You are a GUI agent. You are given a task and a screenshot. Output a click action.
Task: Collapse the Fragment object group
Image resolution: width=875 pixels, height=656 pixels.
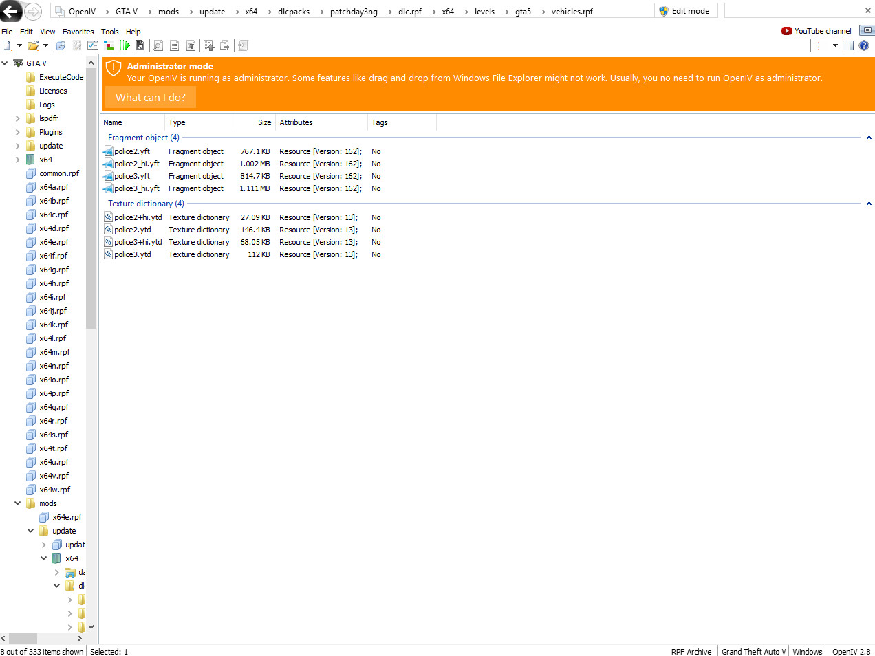pos(869,138)
